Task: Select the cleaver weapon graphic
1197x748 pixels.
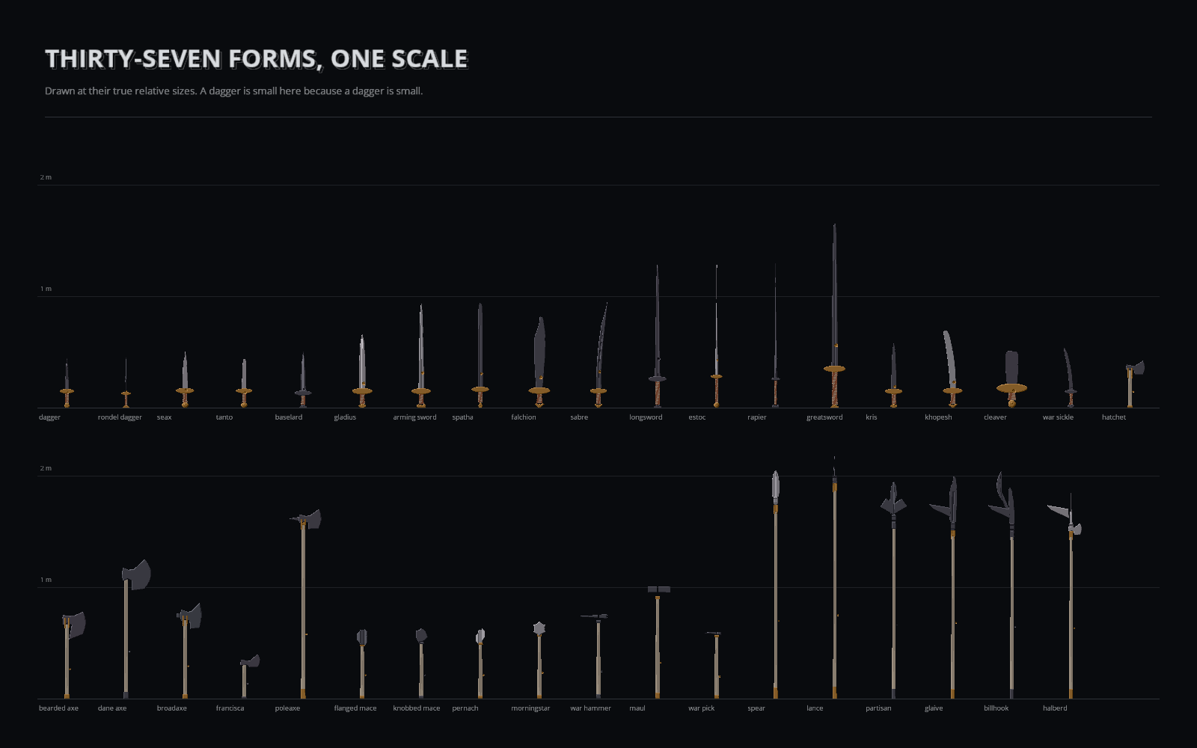Action: click(x=1011, y=379)
